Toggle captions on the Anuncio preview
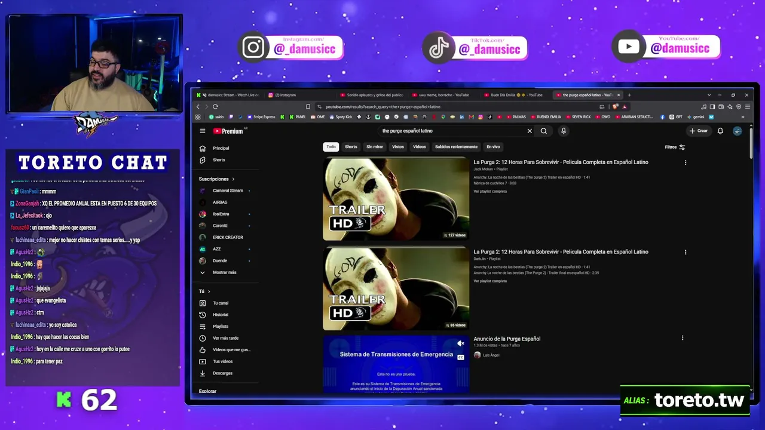 [x=460, y=357]
